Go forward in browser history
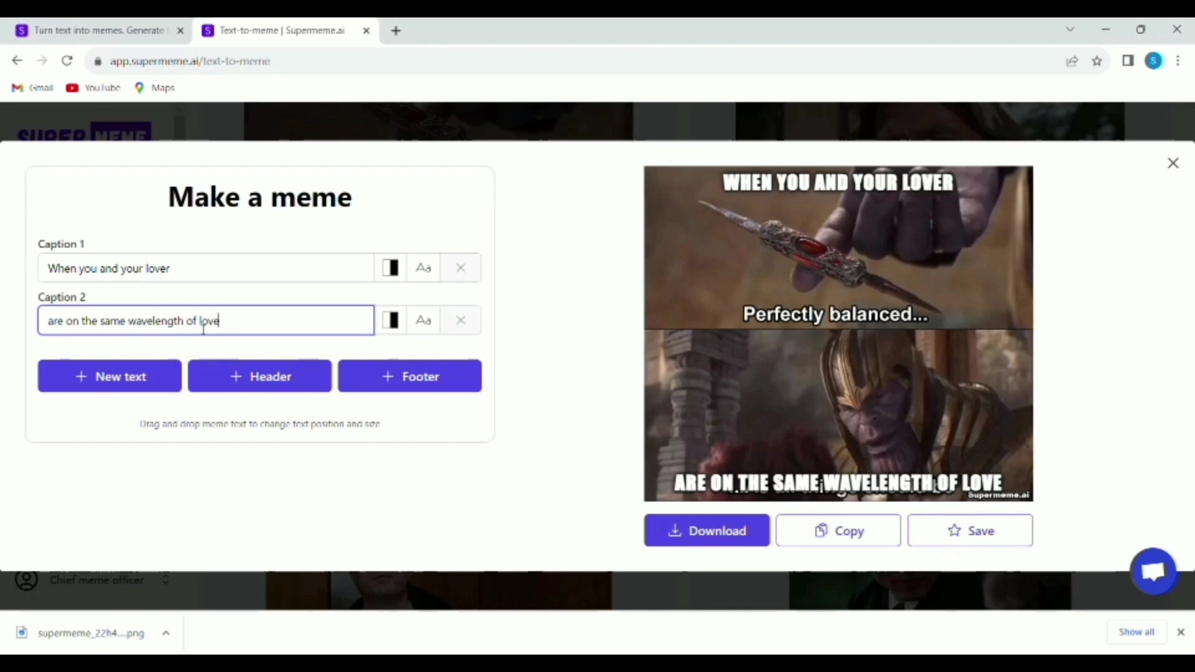The height and width of the screenshot is (672, 1195). coord(42,60)
